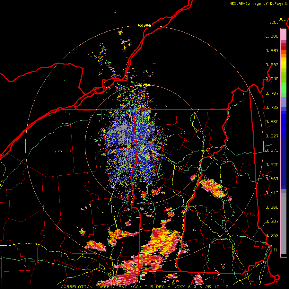Click the 0.253 scale value

(272, 236)
